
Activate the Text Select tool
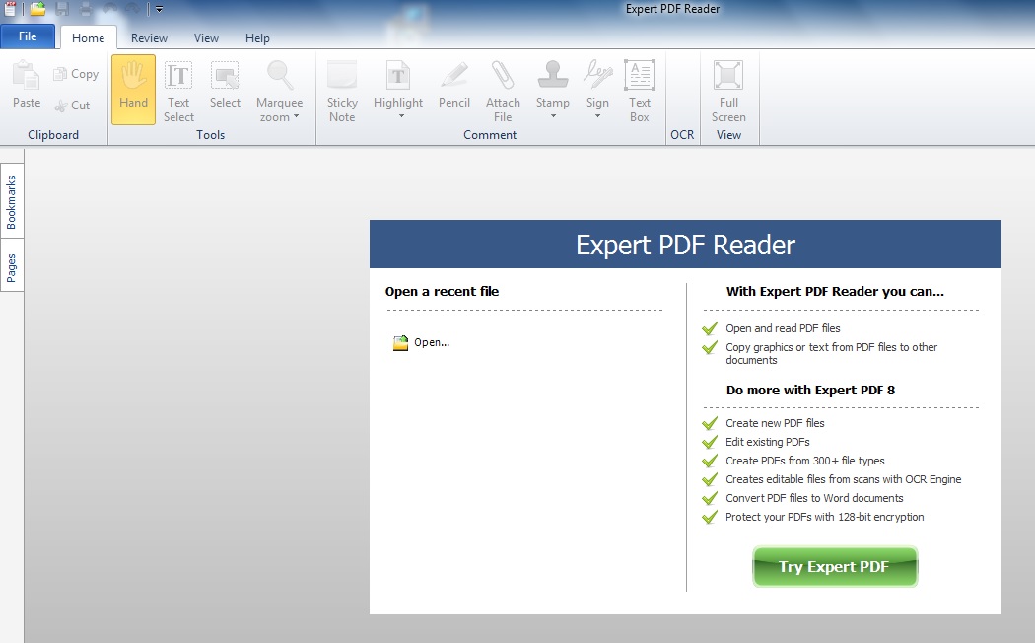click(178, 89)
